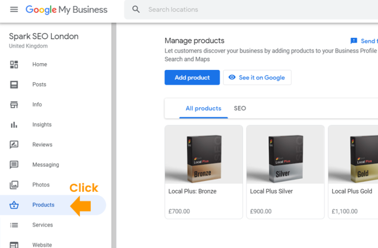Open the Local Plus: Bronze product image
378x248 pixels.
coord(204,155)
